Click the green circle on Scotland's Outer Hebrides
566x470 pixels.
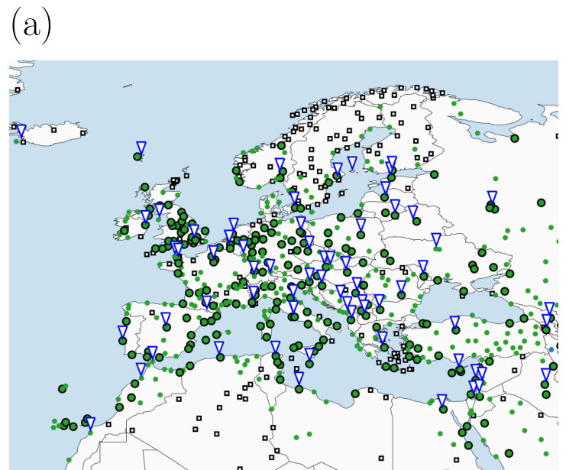[145, 187]
